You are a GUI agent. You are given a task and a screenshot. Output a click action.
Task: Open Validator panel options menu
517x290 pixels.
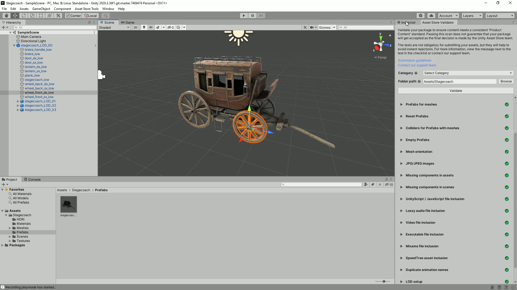coord(513,22)
